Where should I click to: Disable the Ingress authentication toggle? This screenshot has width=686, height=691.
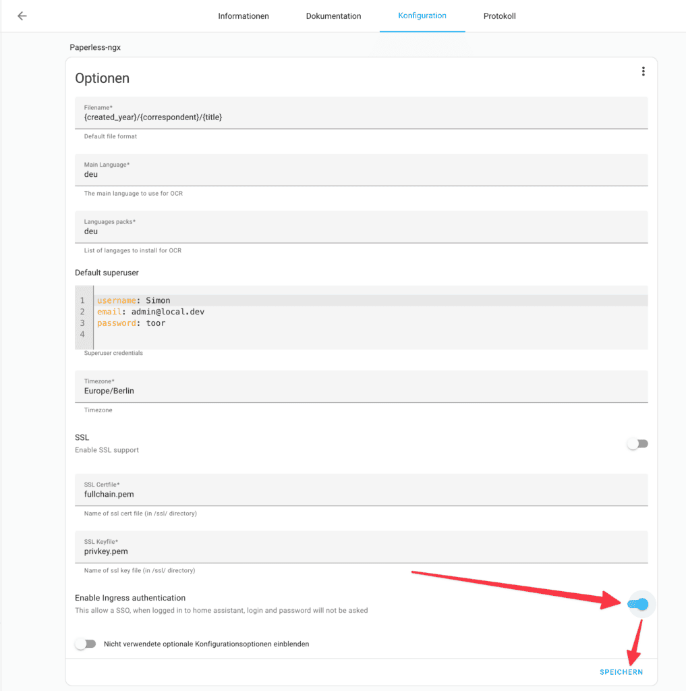tap(638, 604)
